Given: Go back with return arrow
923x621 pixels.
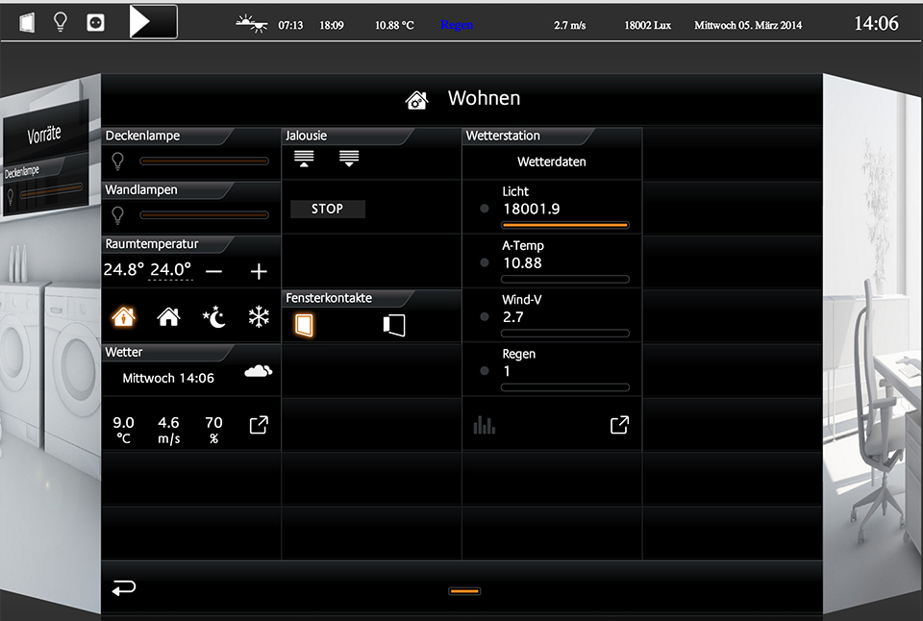Looking at the screenshot, I should coord(124,588).
